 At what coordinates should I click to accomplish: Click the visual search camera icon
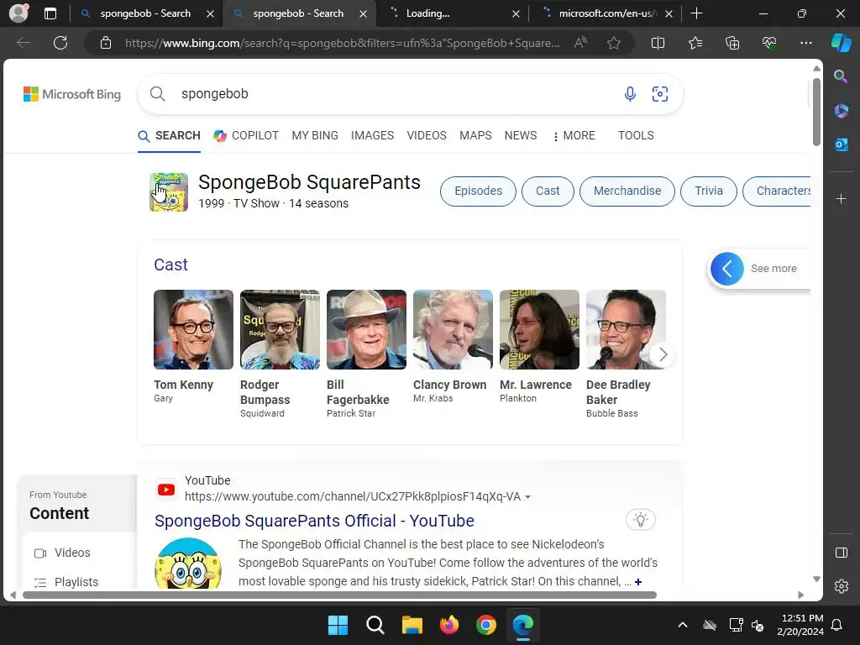pyautogui.click(x=660, y=94)
